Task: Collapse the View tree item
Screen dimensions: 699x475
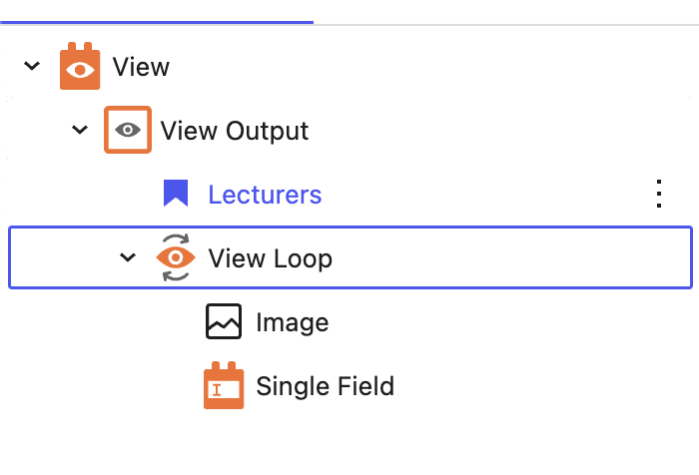Action: [x=32, y=67]
